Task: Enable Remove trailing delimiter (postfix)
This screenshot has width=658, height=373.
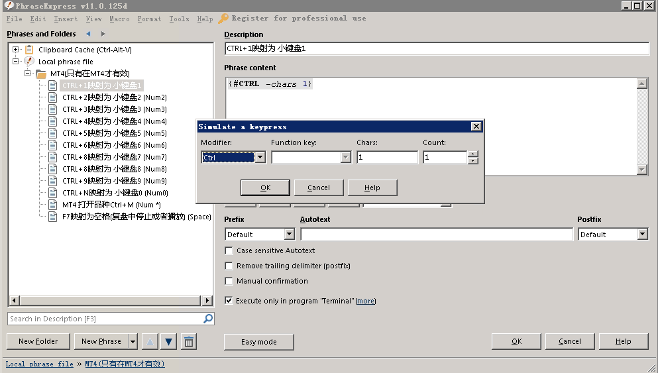Action: [x=229, y=266]
